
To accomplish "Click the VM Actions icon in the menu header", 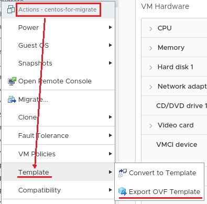I will (11, 9).
